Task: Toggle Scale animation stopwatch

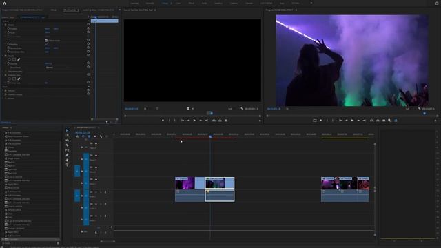Action: point(8,32)
